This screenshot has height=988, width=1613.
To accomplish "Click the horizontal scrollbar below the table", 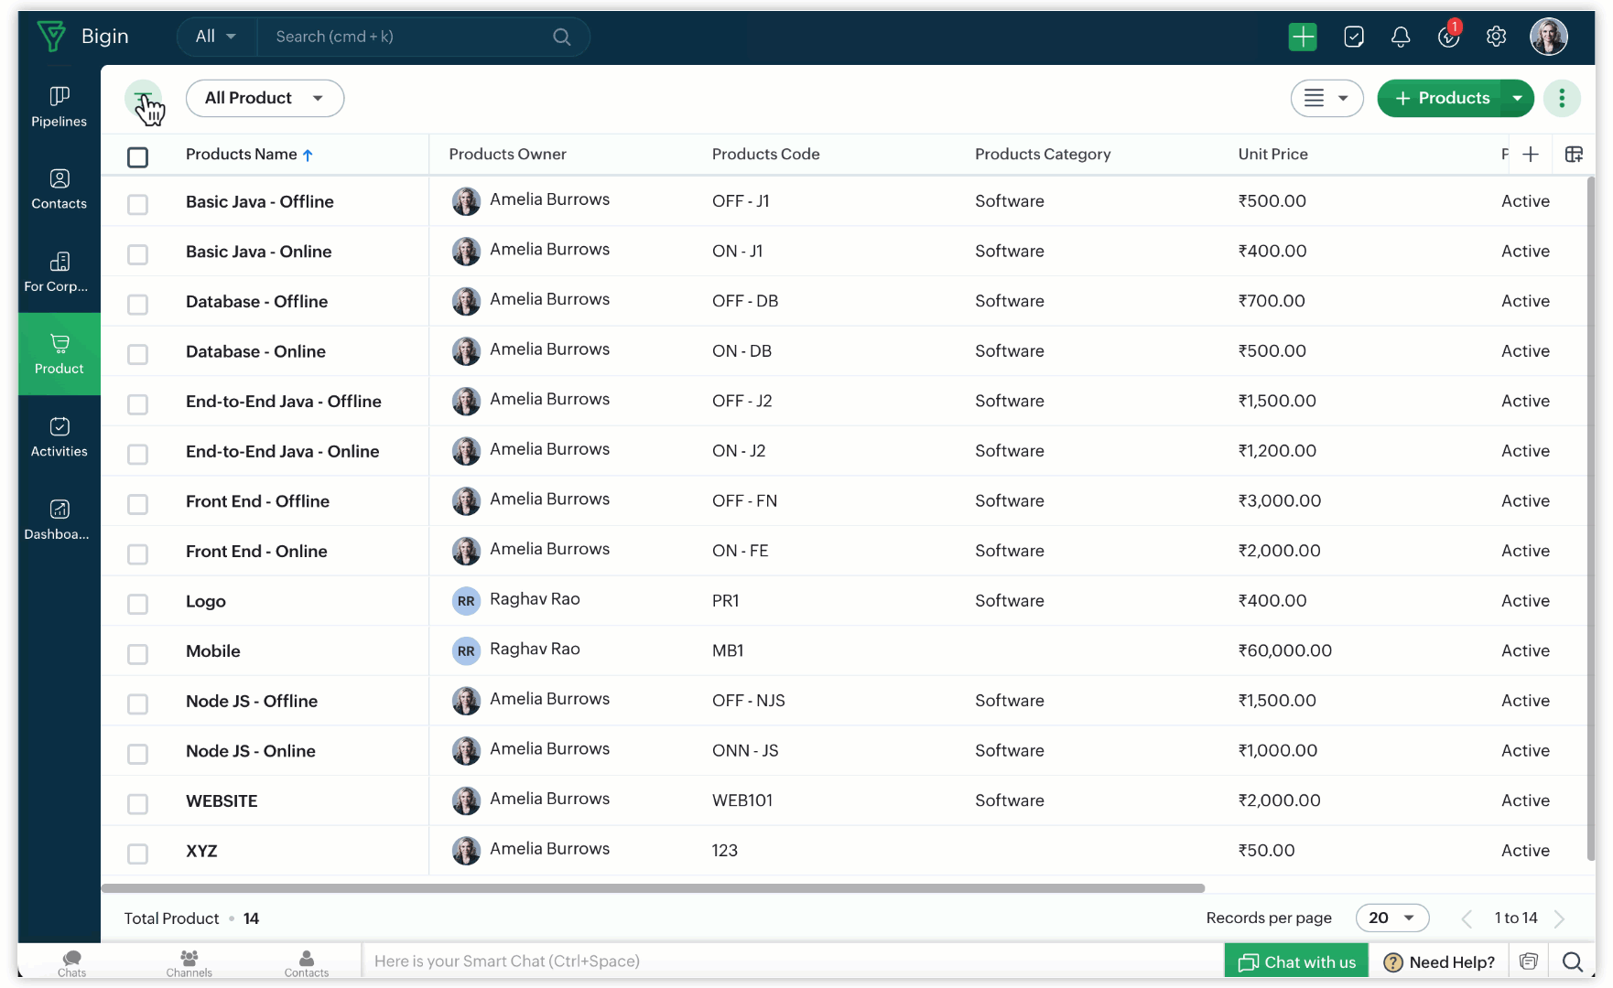I will click(652, 888).
